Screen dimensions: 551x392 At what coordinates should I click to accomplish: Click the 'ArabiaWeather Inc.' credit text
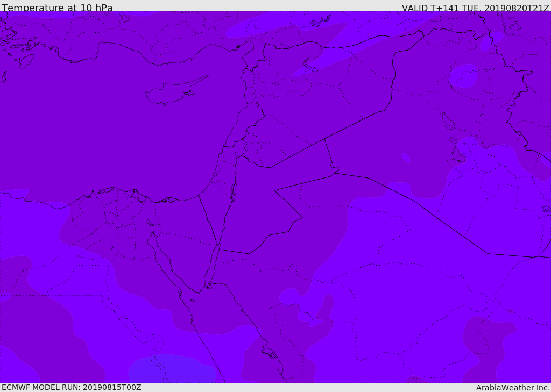pyautogui.click(x=513, y=388)
